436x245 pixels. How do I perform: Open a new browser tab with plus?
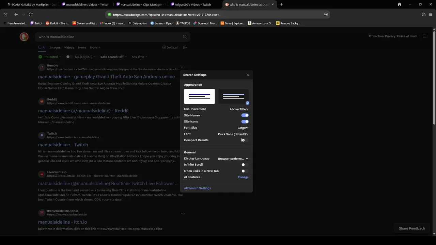281,4
